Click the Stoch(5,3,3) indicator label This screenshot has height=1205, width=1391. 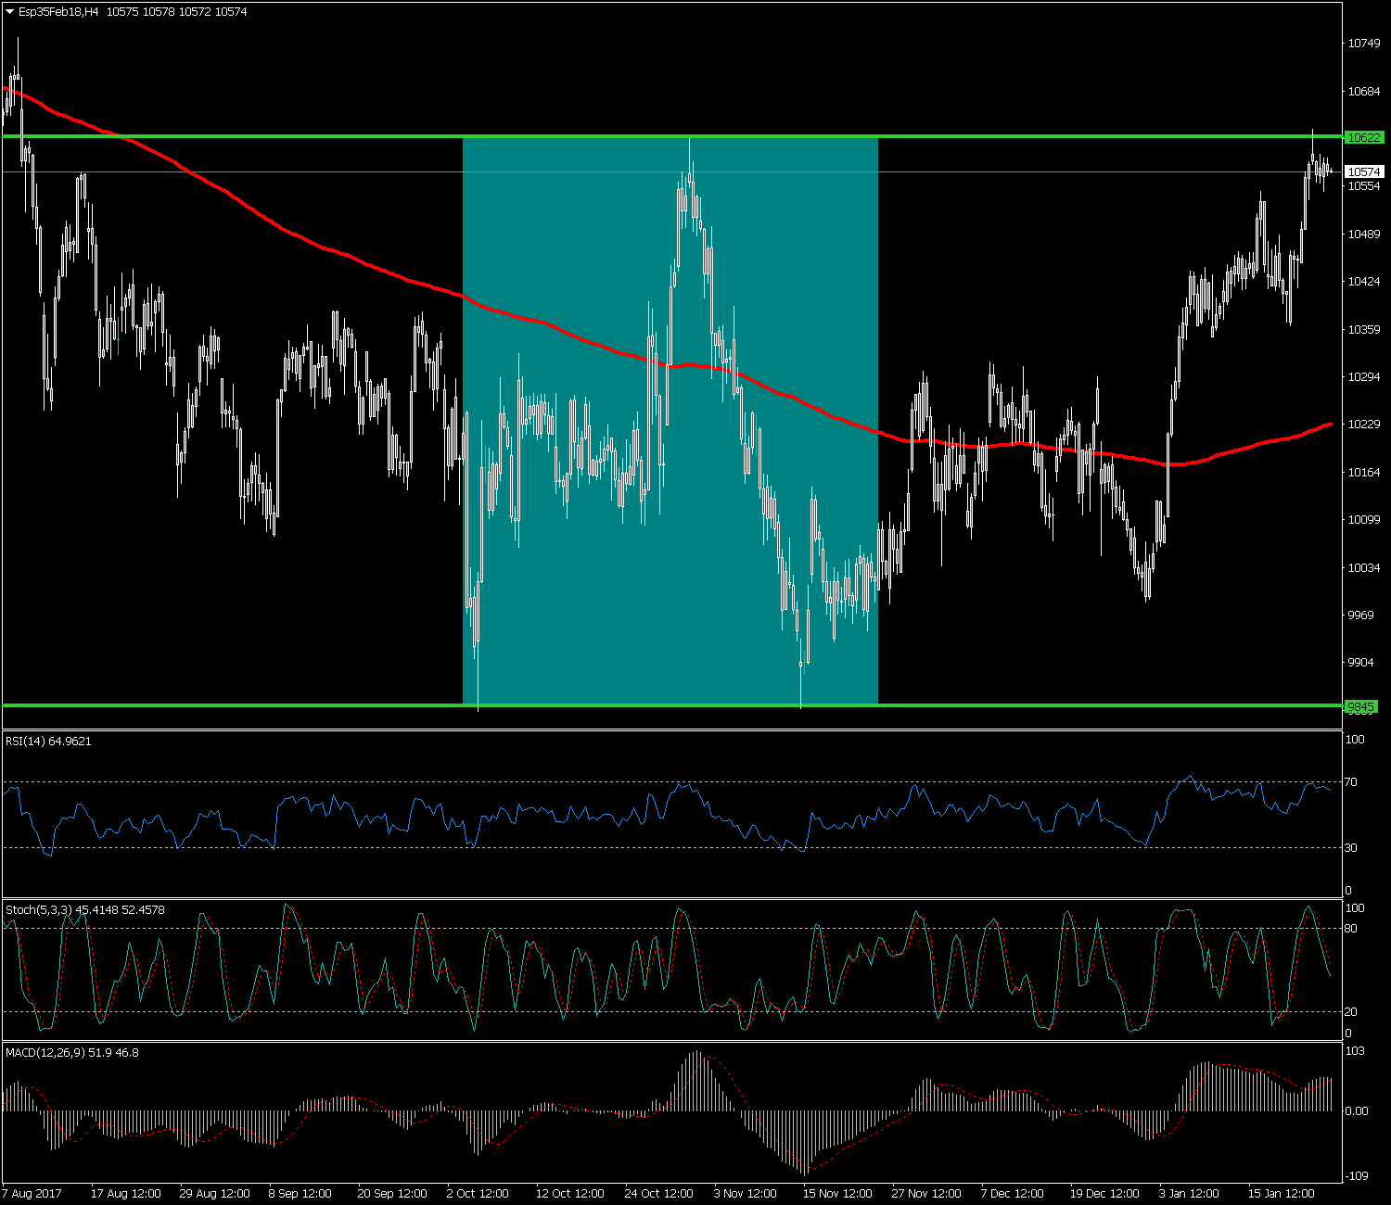[84, 910]
